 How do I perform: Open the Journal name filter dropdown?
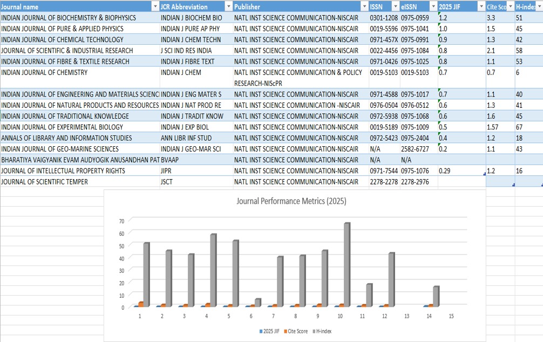(x=155, y=6)
